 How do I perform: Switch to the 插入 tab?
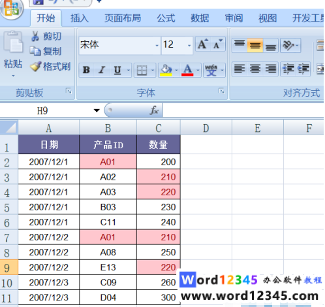point(80,18)
